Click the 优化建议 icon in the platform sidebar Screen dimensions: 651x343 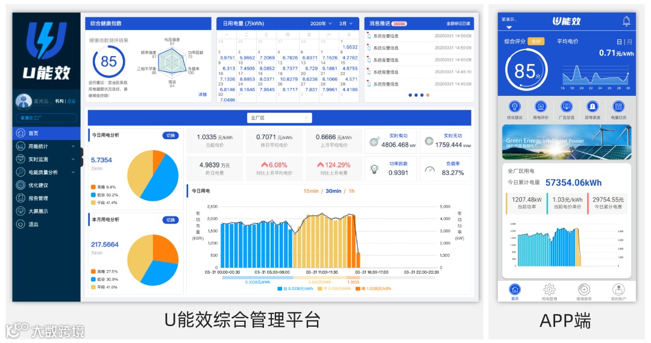click(20, 185)
